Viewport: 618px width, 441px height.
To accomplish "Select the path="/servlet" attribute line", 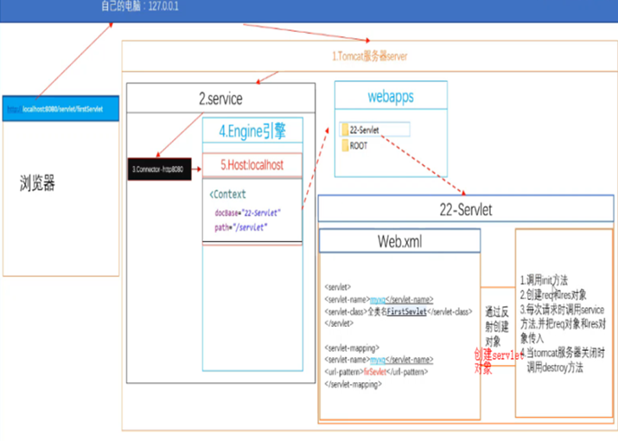I will click(x=241, y=227).
